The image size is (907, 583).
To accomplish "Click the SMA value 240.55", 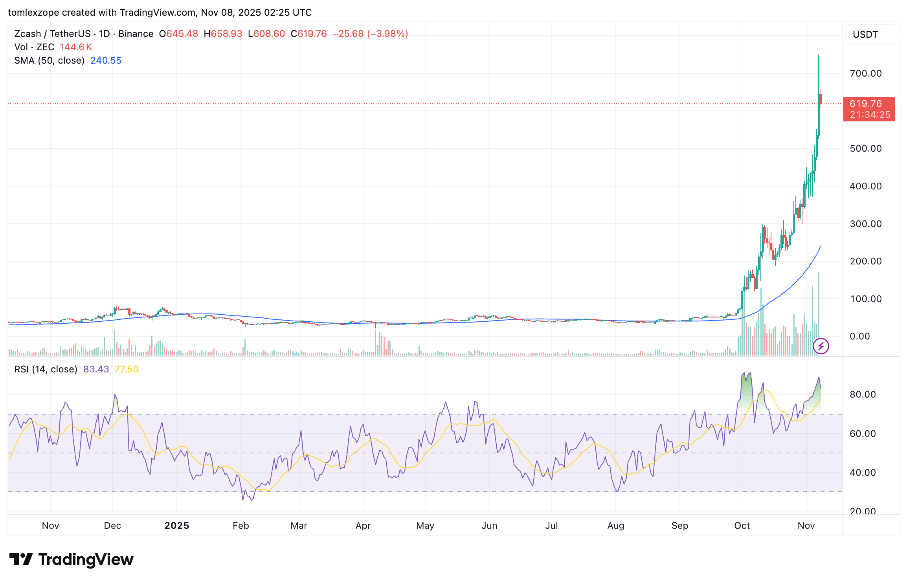I will pos(106,60).
